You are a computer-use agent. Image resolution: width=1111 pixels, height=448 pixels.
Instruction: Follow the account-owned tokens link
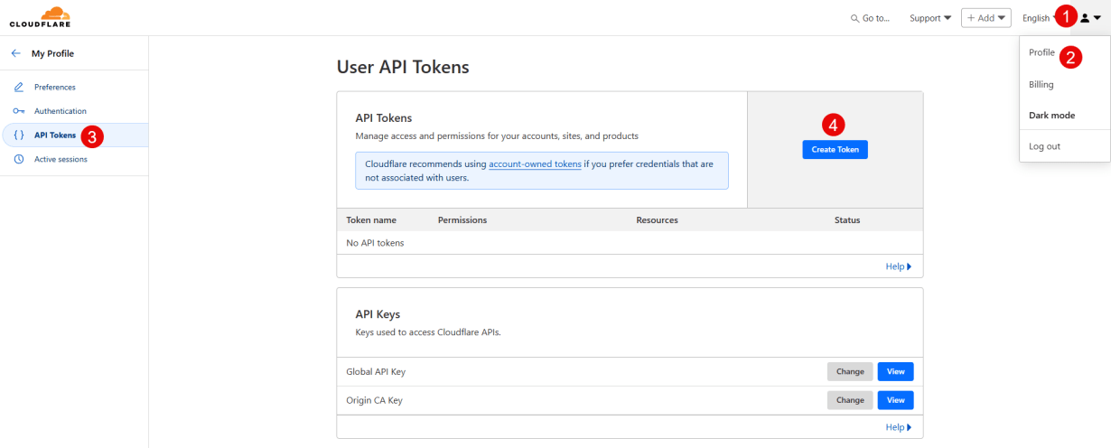point(535,164)
